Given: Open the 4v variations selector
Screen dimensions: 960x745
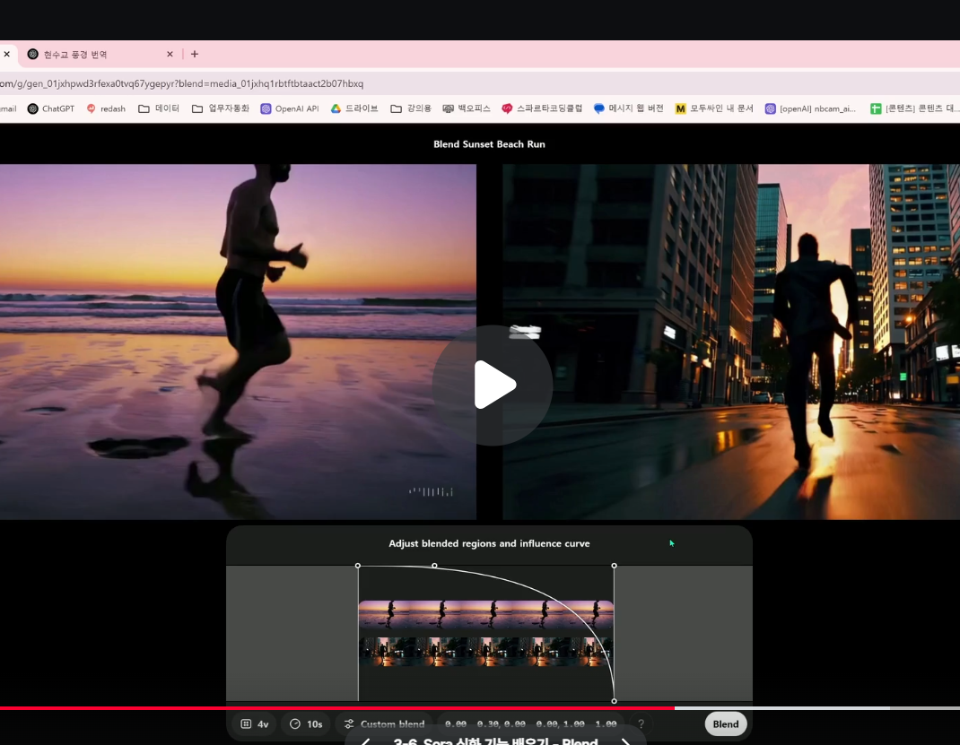Looking at the screenshot, I should coord(255,724).
